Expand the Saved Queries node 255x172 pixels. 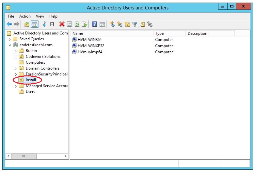9,39
